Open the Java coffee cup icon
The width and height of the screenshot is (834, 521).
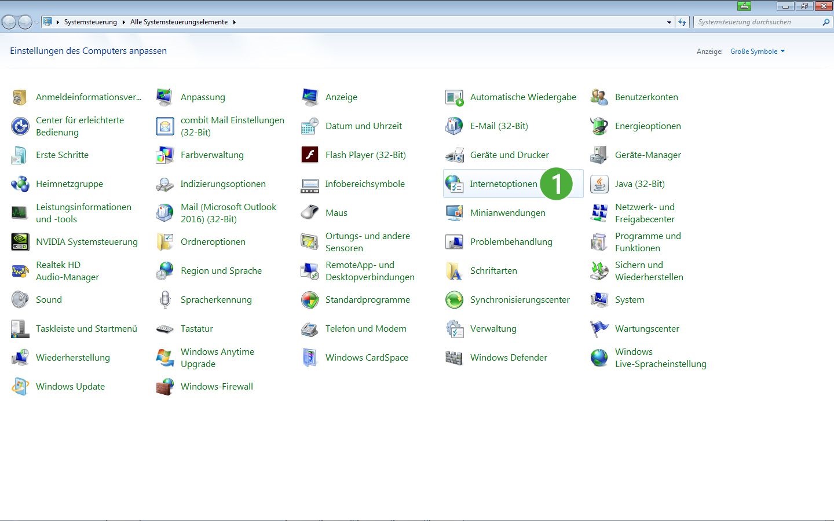tap(599, 184)
